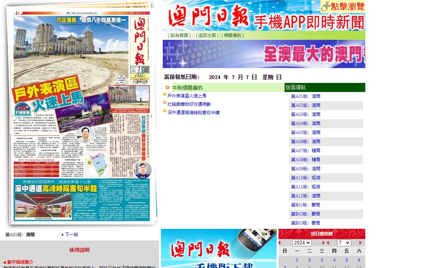The height and width of the screenshot is (268, 434).
Task: Select page 第A05版：澳聞
Action: pos(306,133)
